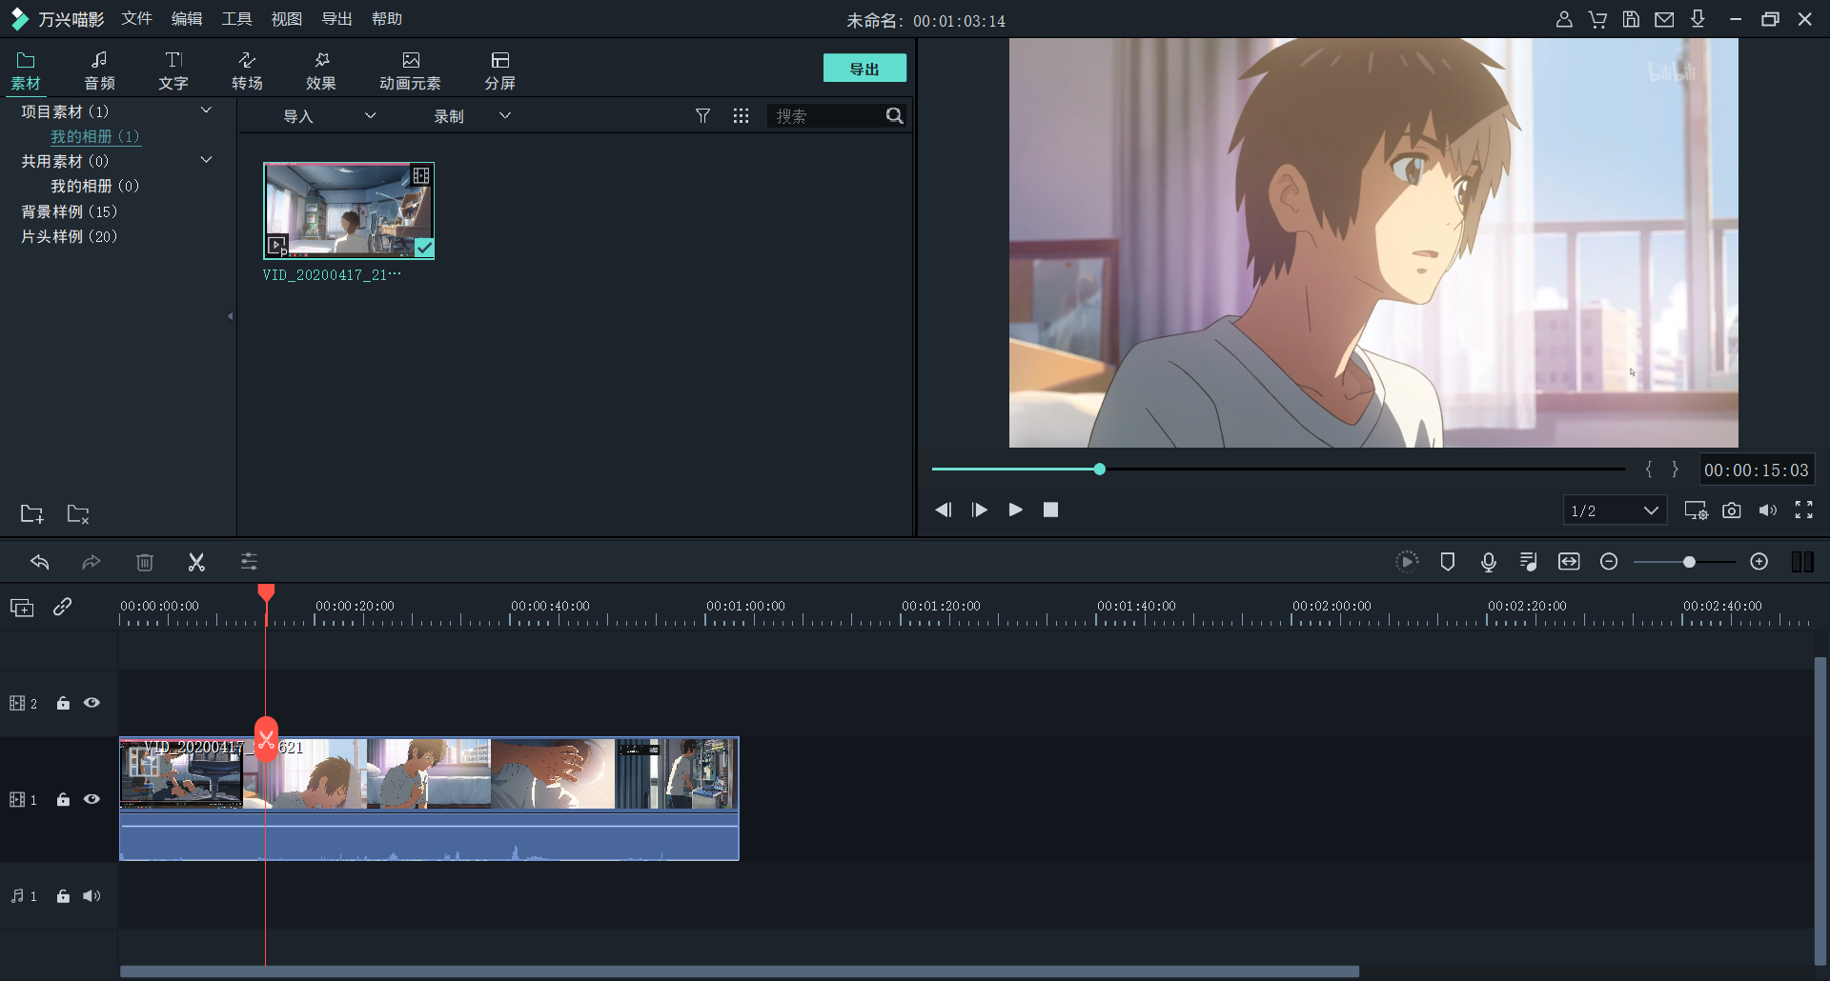Click the 搜索 search field
This screenshot has height=981, width=1830.
[x=825, y=116]
